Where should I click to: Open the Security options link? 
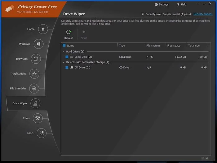[203, 14]
